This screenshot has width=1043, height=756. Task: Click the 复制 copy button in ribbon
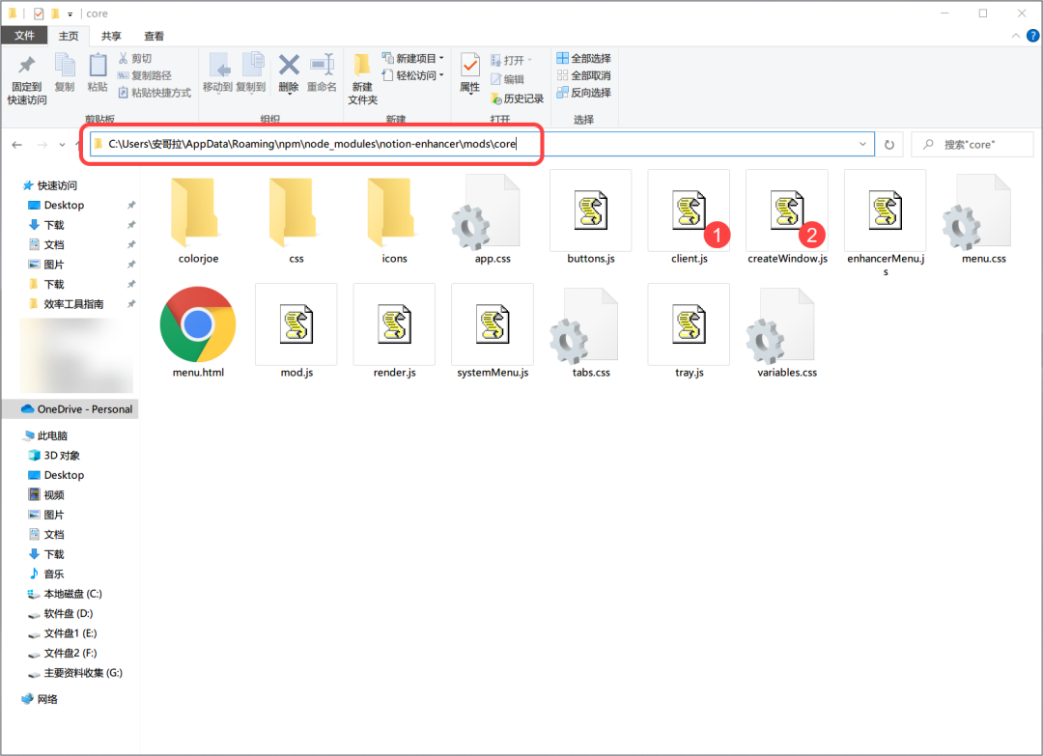tap(65, 71)
